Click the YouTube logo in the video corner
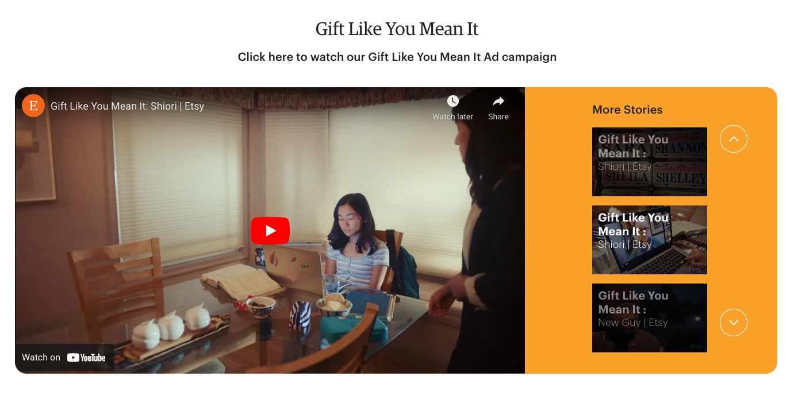This screenshot has width=794, height=396. tap(86, 358)
